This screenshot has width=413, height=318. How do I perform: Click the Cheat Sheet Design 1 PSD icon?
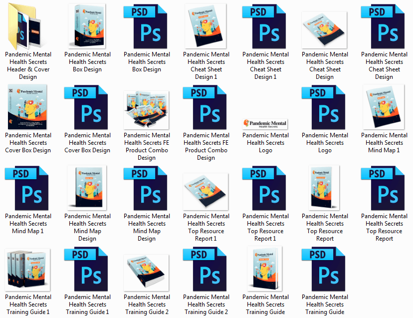pyautogui.click(x=264, y=26)
